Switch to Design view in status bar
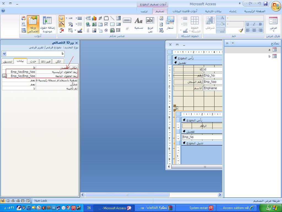282x212 pixels. coord(3,201)
